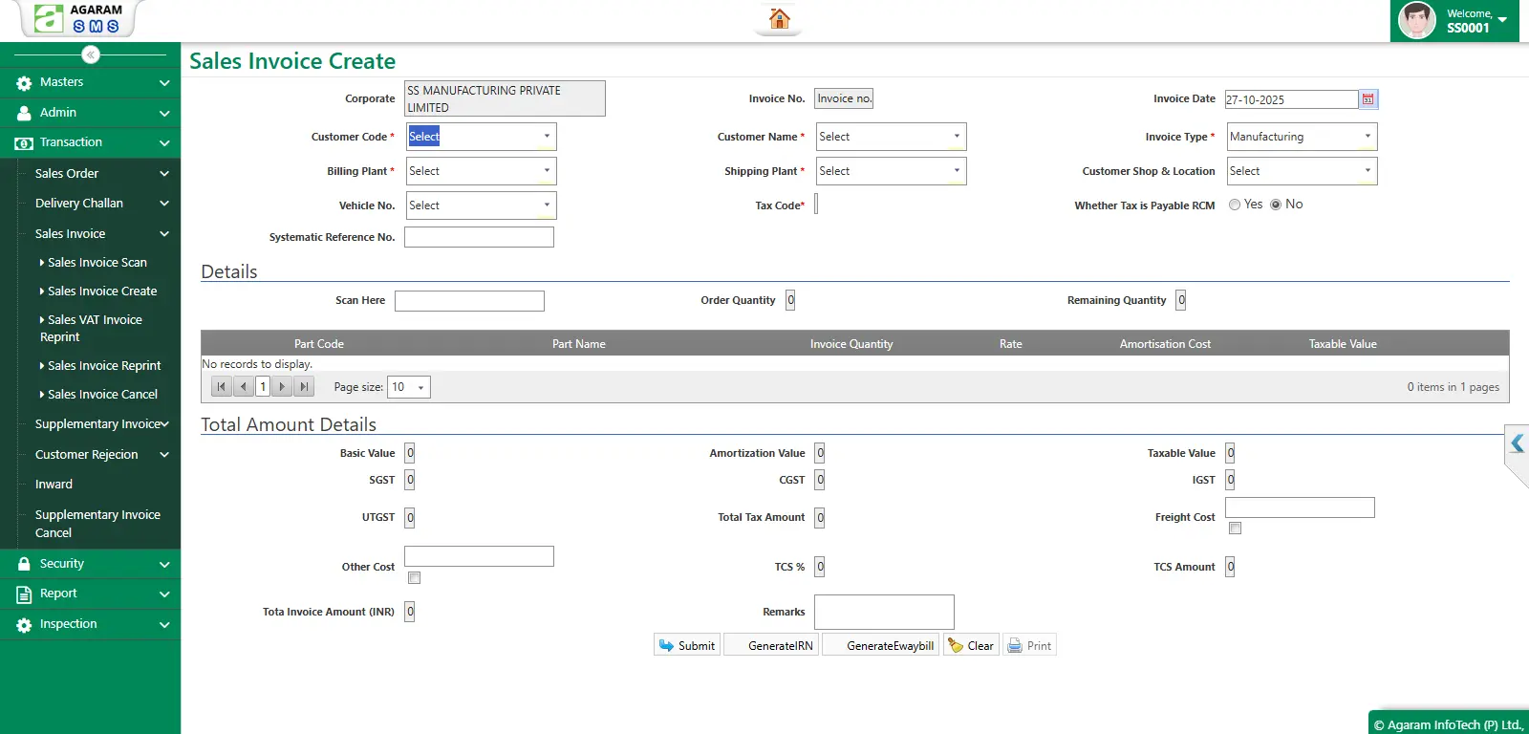Screen dimensions: 1529x734
Task: Collapse the Sales Invoice submenu
Action: pyautogui.click(x=99, y=234)
